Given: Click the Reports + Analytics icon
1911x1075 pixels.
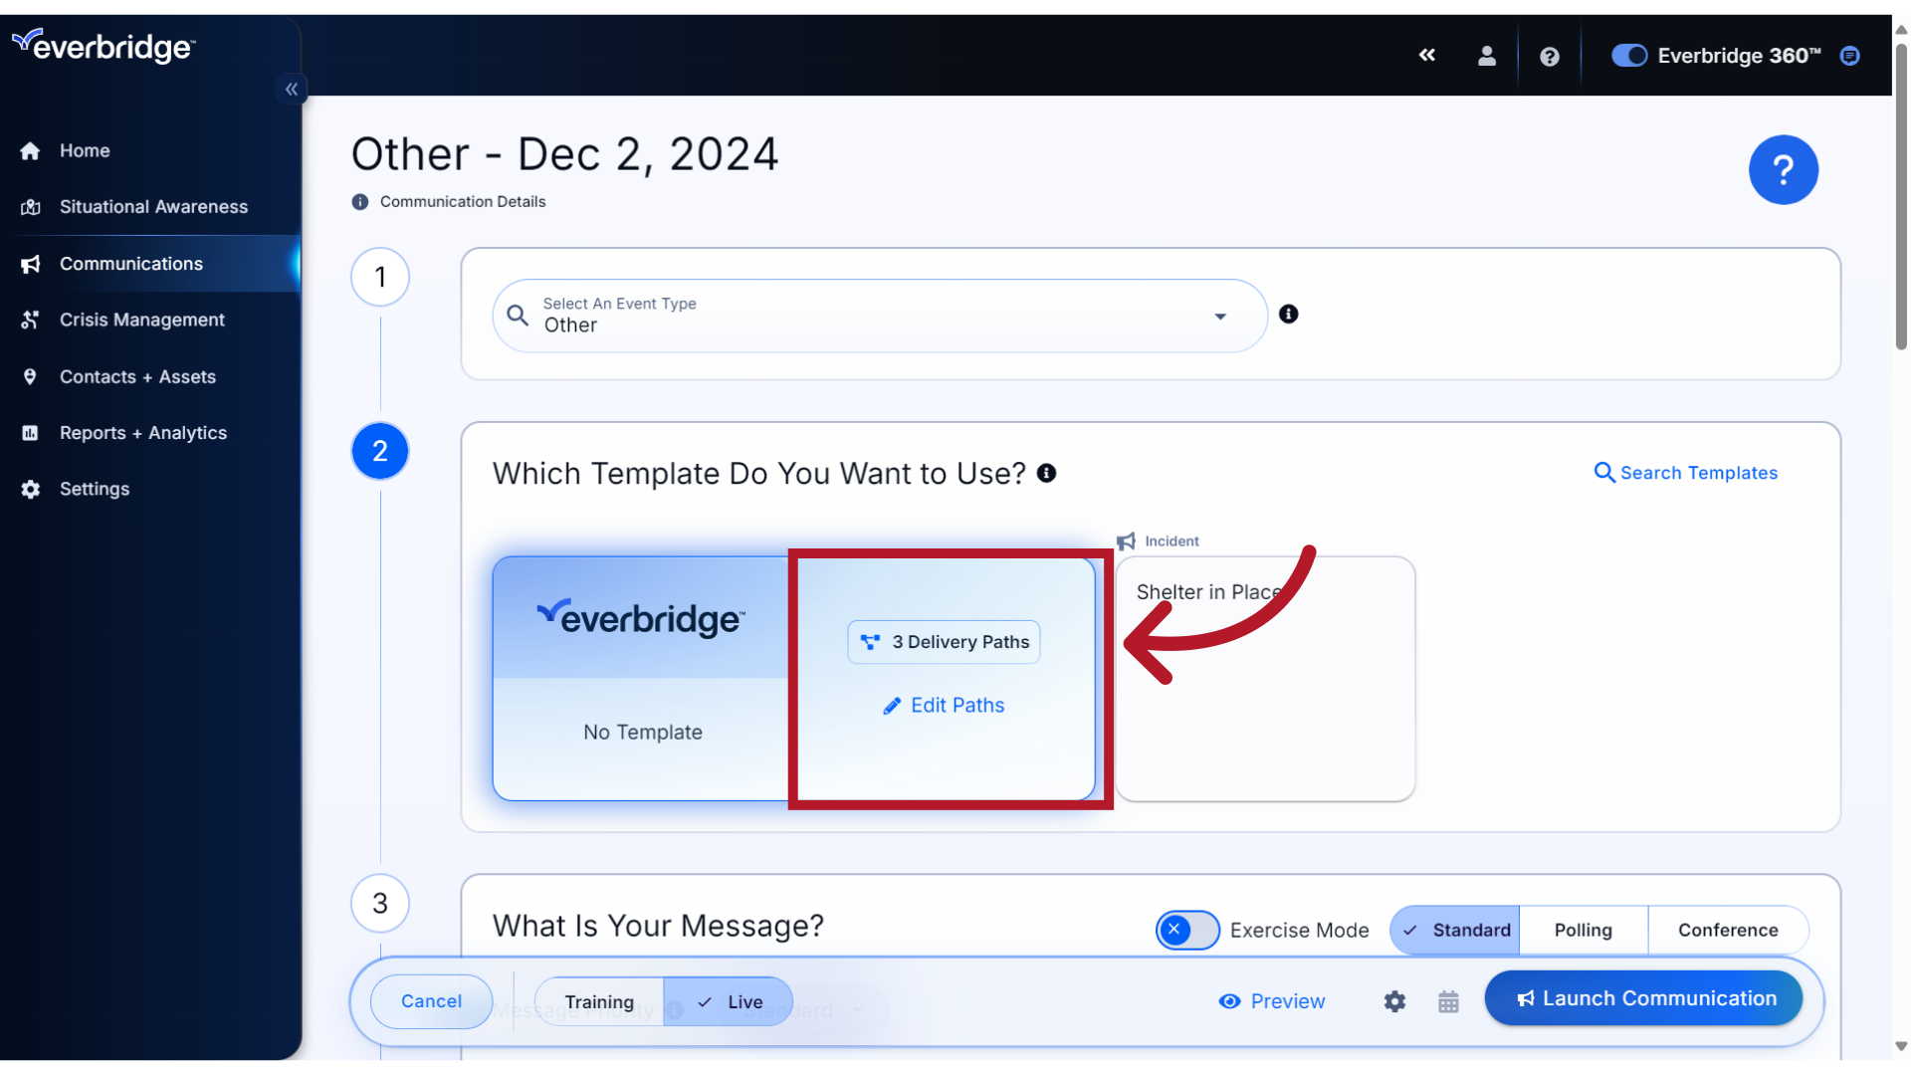Looking at the screenshot, I should coord(29,432).
